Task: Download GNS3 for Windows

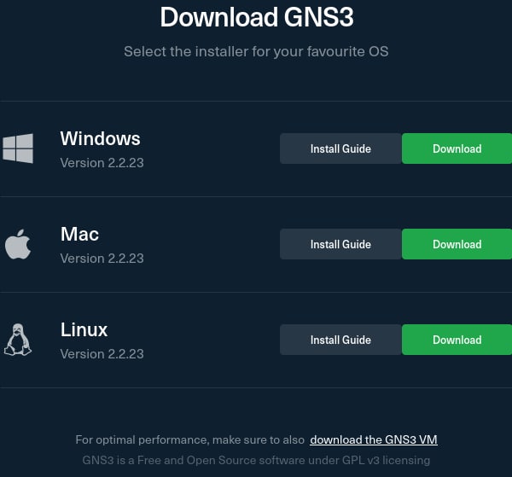Action: tap(457, 148)
